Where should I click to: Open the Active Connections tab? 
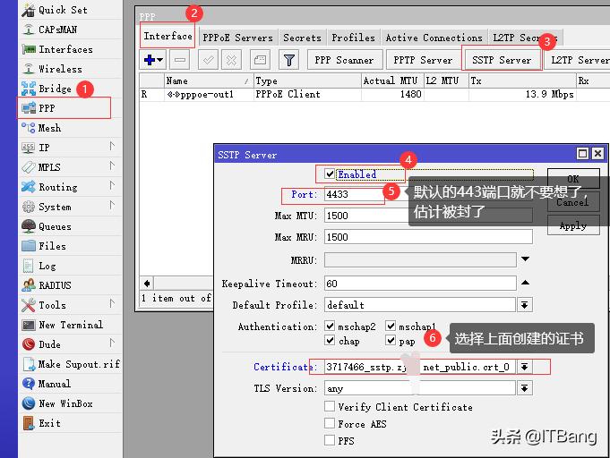[434, 38]
